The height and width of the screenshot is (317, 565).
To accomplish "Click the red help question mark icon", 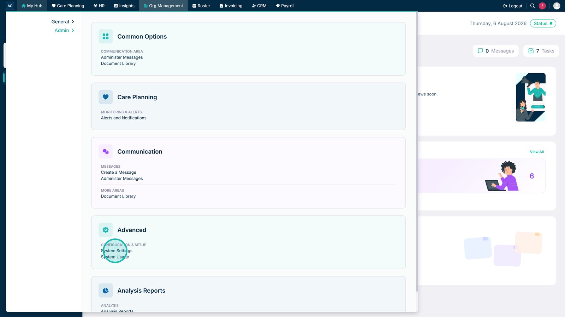I will click(x=542, y=6).
